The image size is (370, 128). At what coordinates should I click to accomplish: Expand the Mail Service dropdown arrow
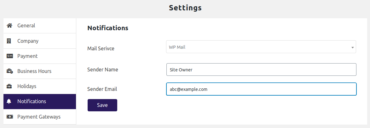point(352,47)
